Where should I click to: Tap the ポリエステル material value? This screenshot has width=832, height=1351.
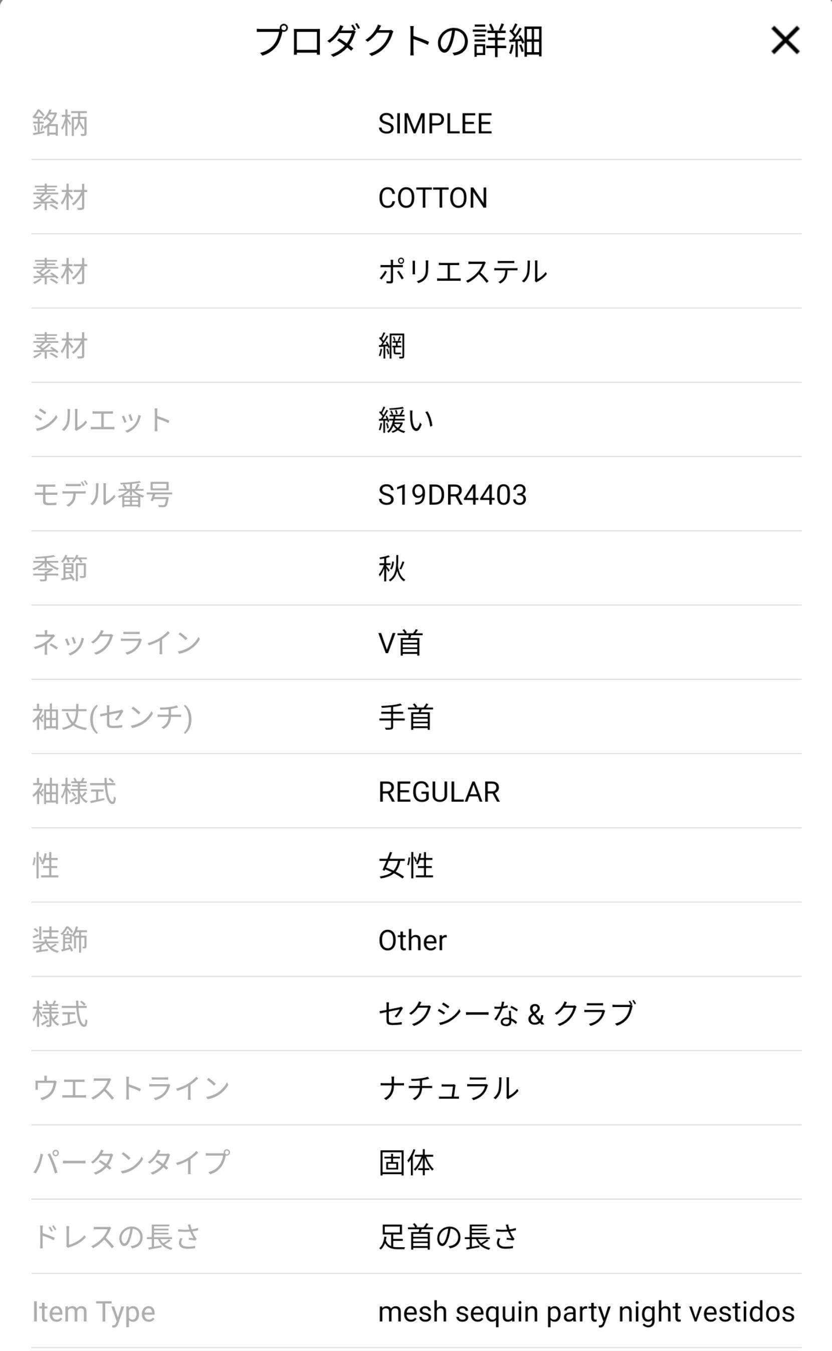[462, 272]
